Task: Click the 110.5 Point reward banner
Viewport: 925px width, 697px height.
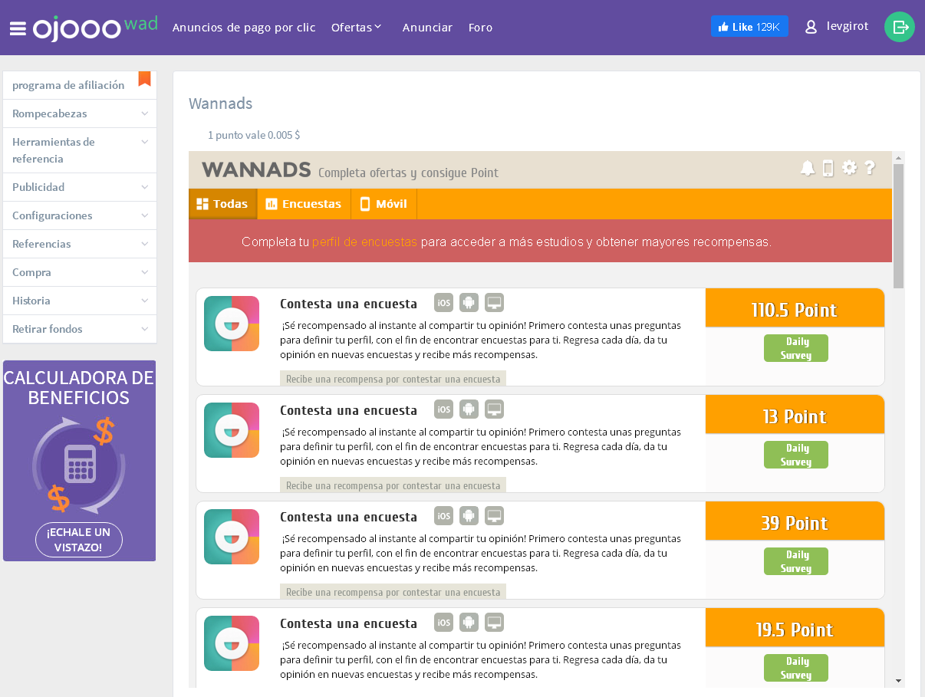Action: (x=795, y=308)
